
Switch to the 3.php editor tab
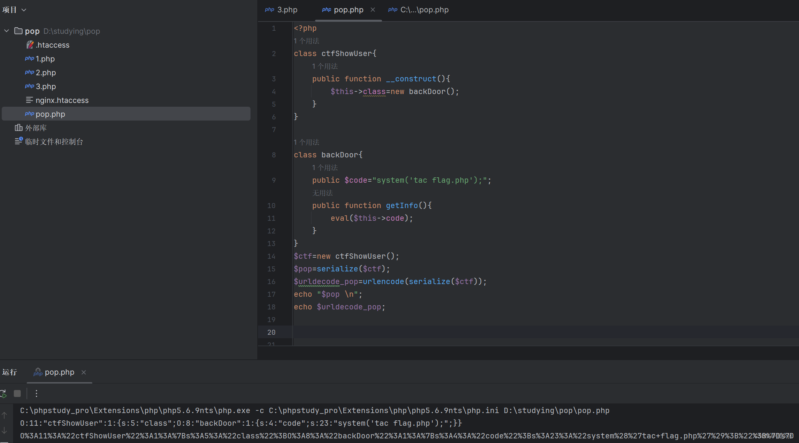click(281, 10)
